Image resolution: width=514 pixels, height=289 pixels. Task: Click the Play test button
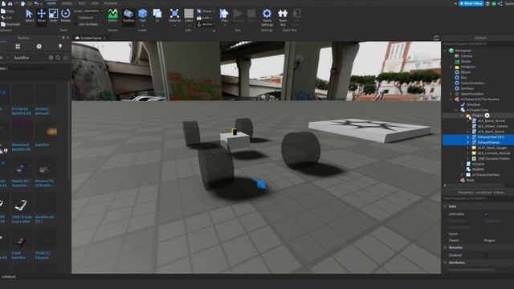click(224, 15)
